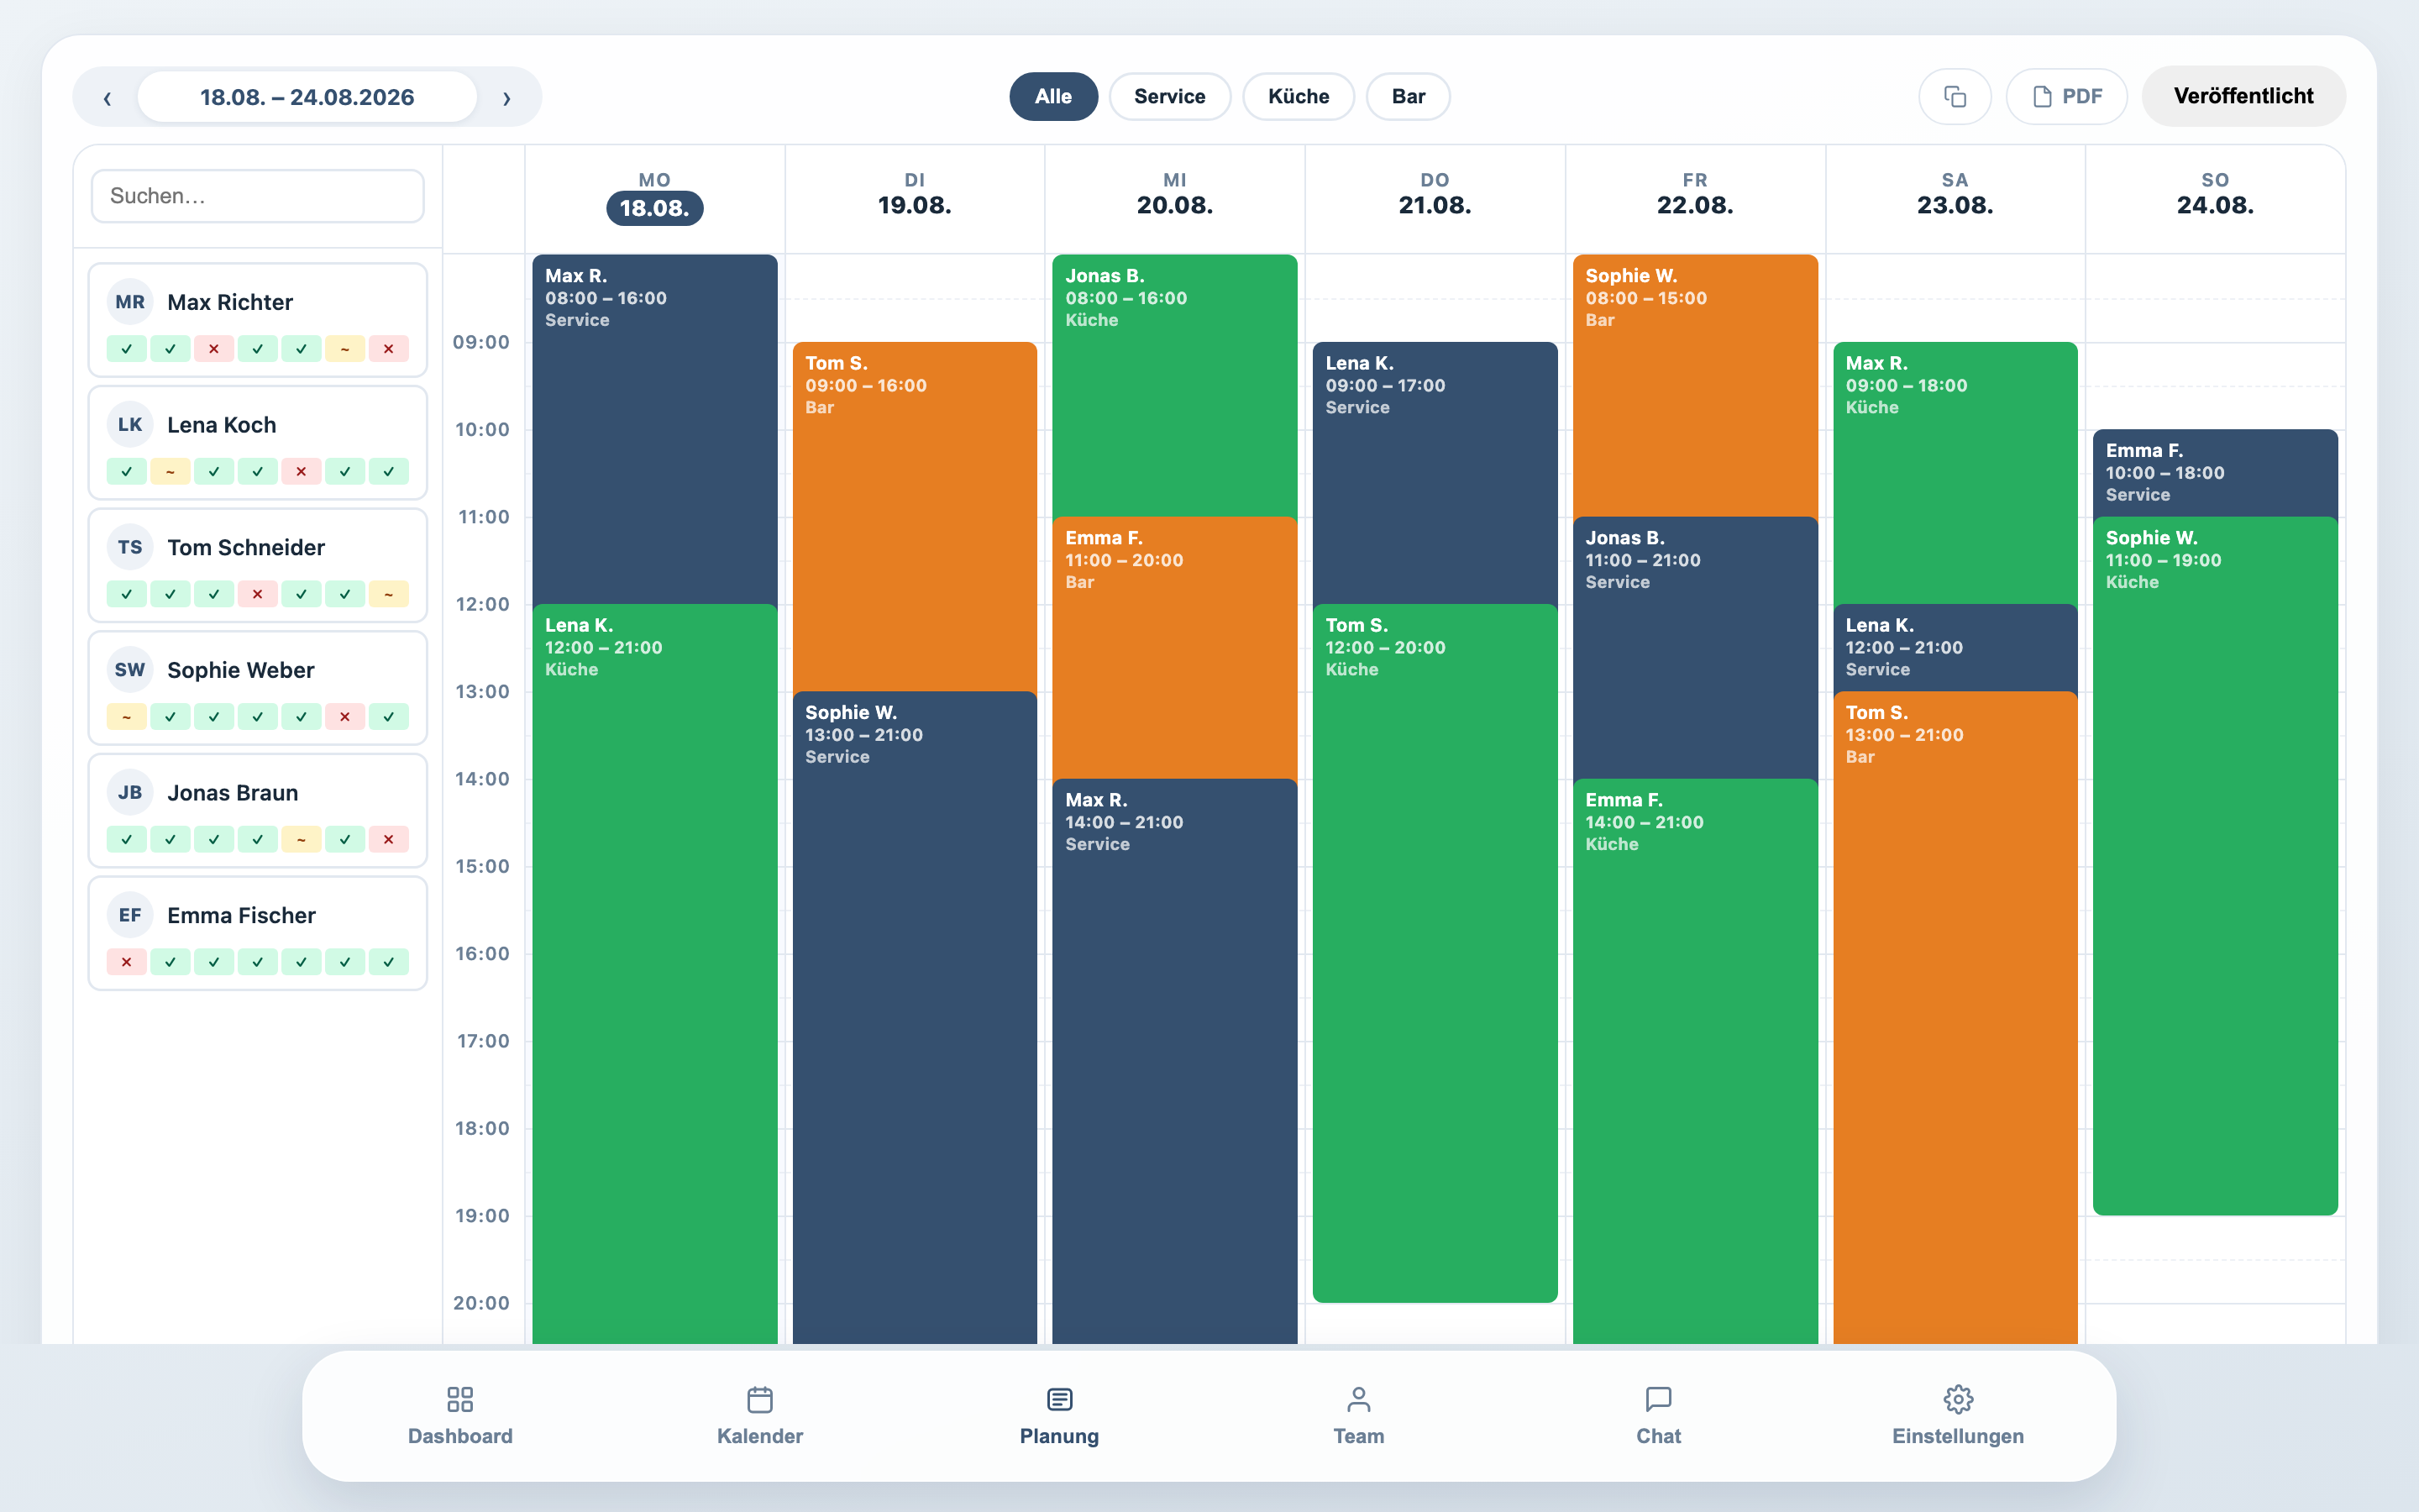Open Jonas B. 11:00–21:00 Service shift
Screen dimensions: 2419x1512
click(1695, 648)
